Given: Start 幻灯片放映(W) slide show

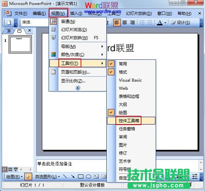Looking at the screenshot, I should [78, 38].
